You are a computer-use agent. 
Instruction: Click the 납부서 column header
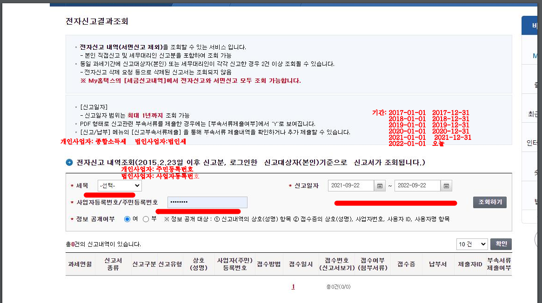click(438, 264)
